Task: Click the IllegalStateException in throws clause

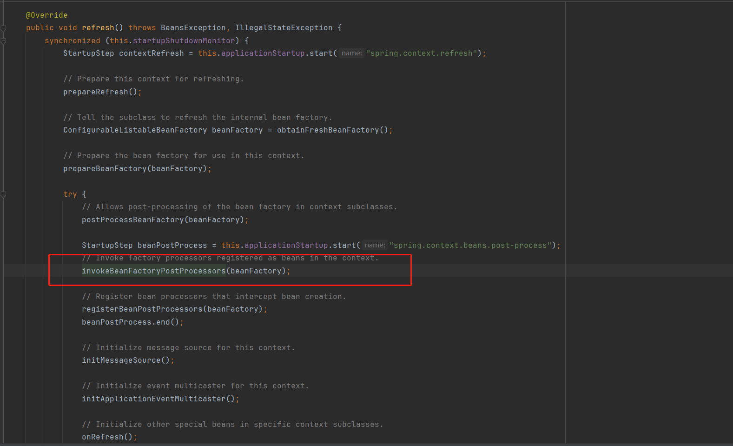Action: point(284,28)
